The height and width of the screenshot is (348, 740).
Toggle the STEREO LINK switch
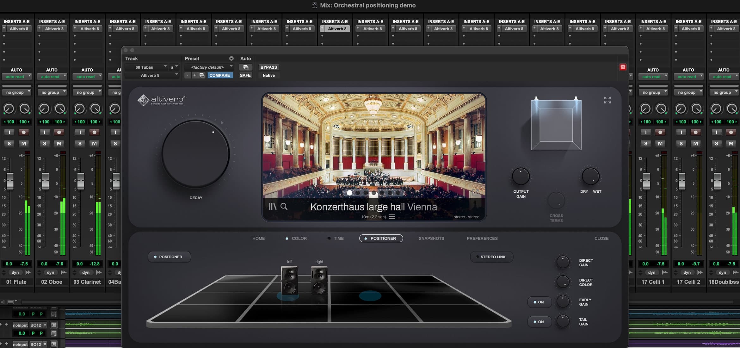491,257
